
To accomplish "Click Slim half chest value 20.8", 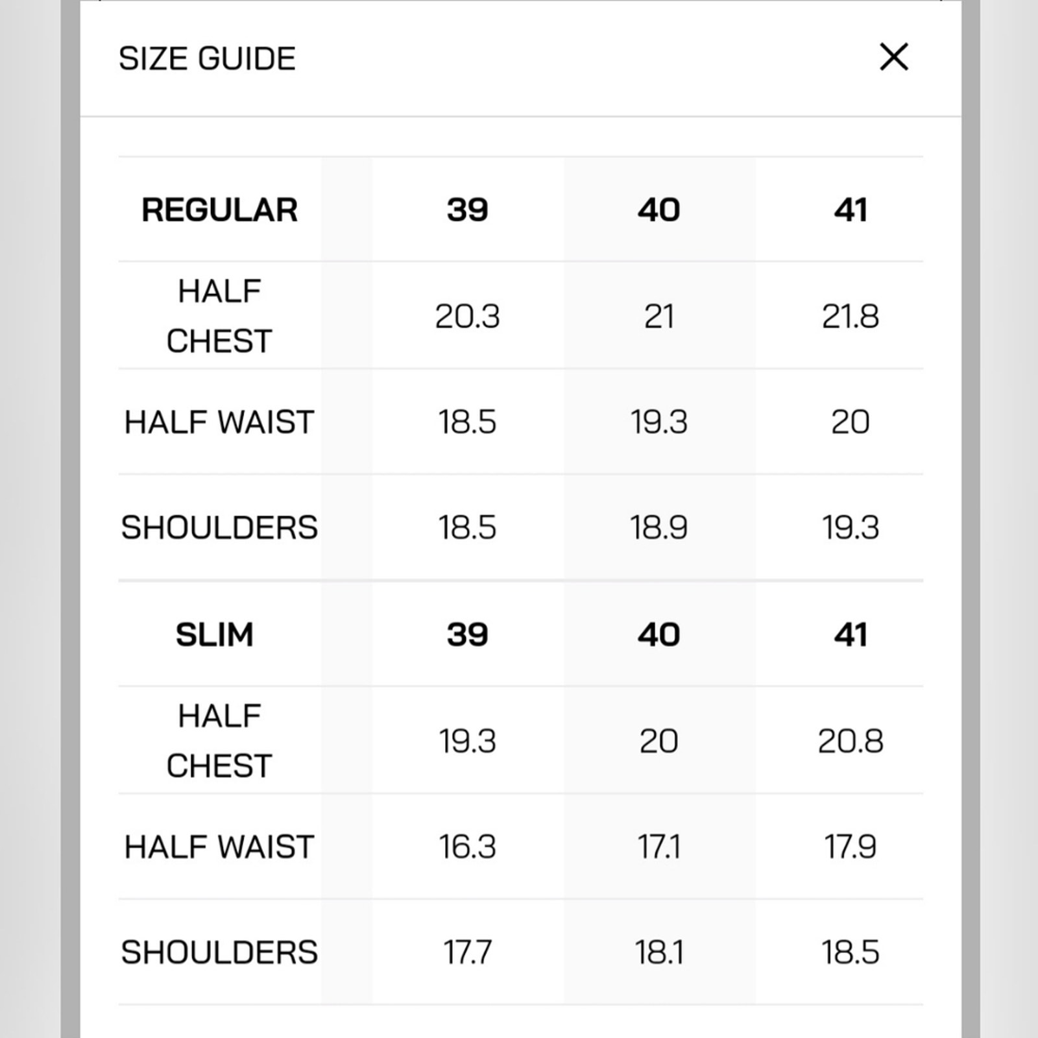I will [x=851, y=741].
